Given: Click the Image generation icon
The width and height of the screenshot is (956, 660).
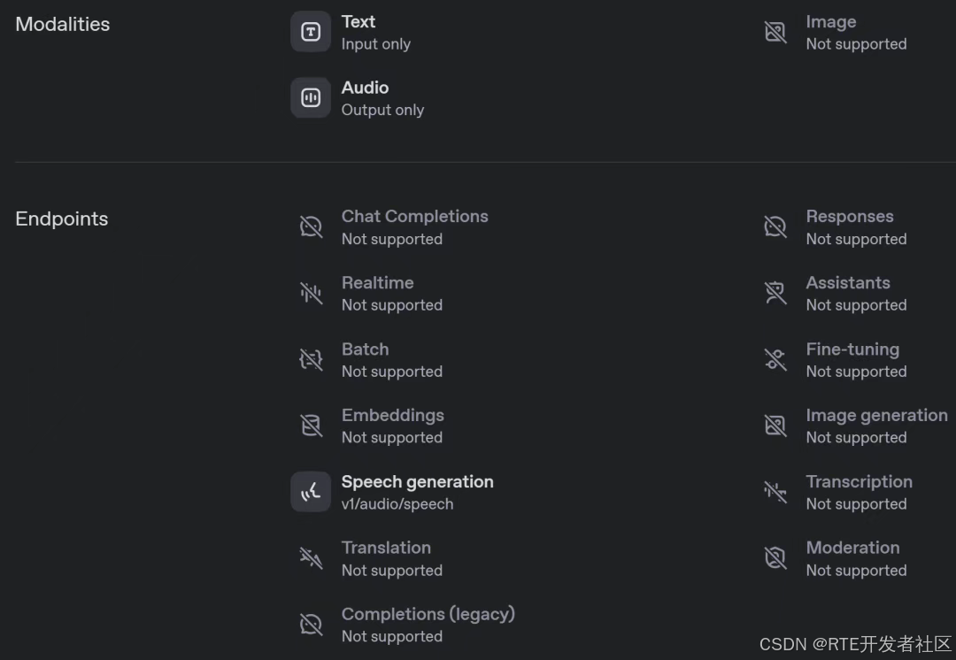Looking at the screenshot, I should coord(775,426).
